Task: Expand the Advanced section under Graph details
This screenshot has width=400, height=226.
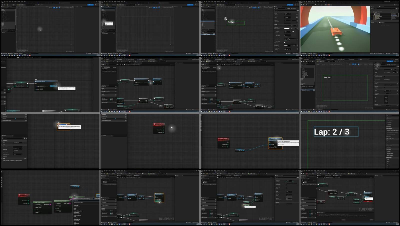Action: (x=2, y=156)
